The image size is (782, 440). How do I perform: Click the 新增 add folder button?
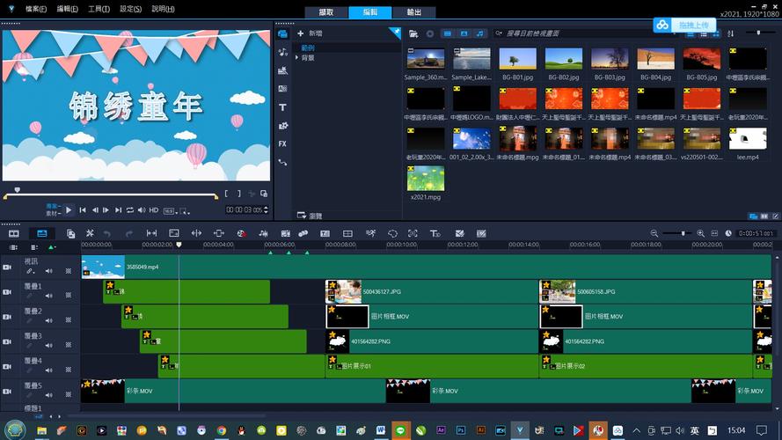[311, 33]
